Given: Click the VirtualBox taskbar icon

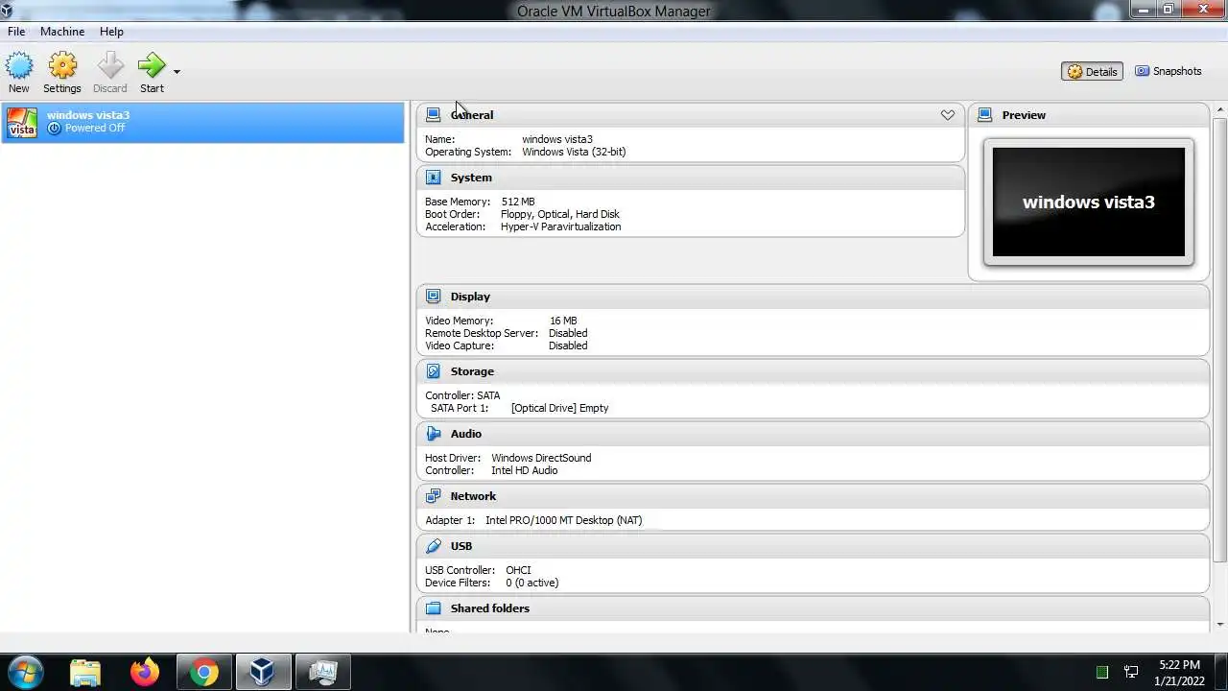Looking at the screenshot, I should 262,672.
